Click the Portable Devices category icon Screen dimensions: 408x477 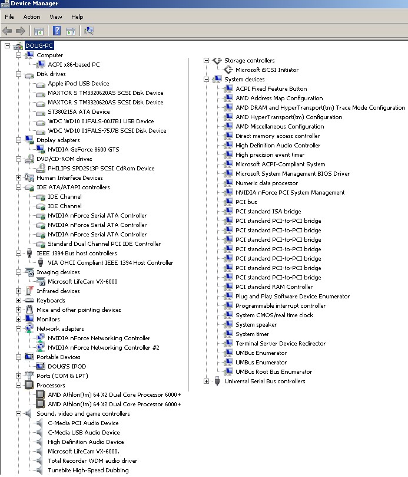click(x=29, y=357)
